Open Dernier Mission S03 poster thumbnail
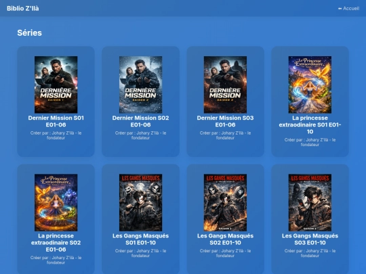The height and width of the screenshot is (274, 366). pyautogui.click(x=225, y=85)
